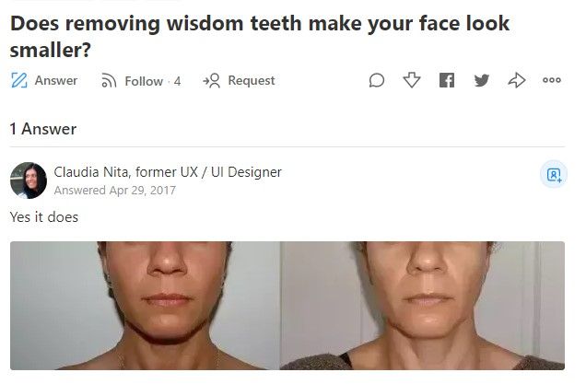
Task: Open Claudia Nita's profile picture
Action: [29, 180]
